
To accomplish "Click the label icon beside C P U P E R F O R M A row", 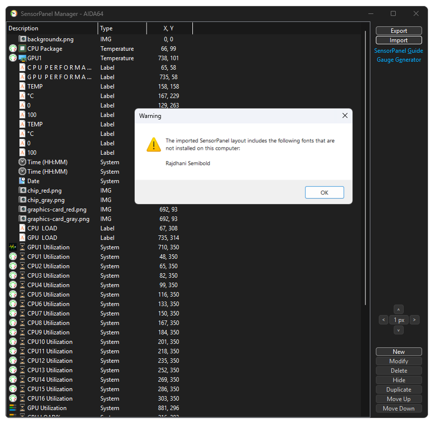I will [x=22, y=68].
